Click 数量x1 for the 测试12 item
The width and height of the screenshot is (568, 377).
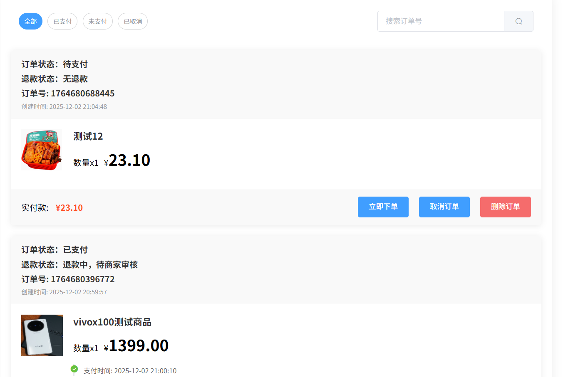click(86, 163)
